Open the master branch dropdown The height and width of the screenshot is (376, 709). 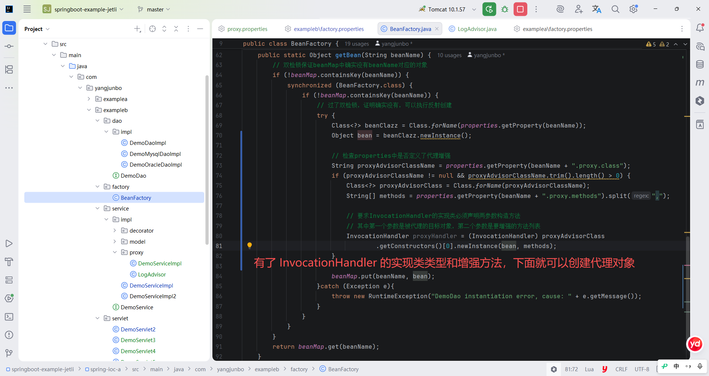pyautogui.click(x=154, y=9)
